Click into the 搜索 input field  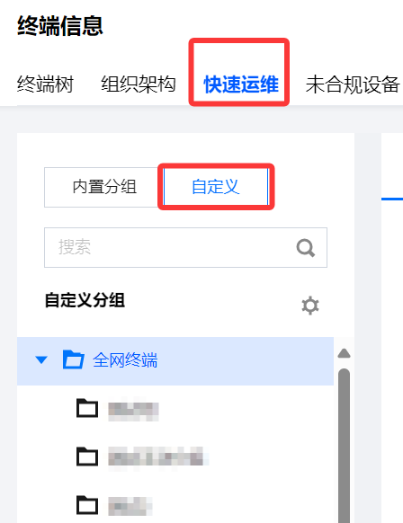[x=185, y=247]
